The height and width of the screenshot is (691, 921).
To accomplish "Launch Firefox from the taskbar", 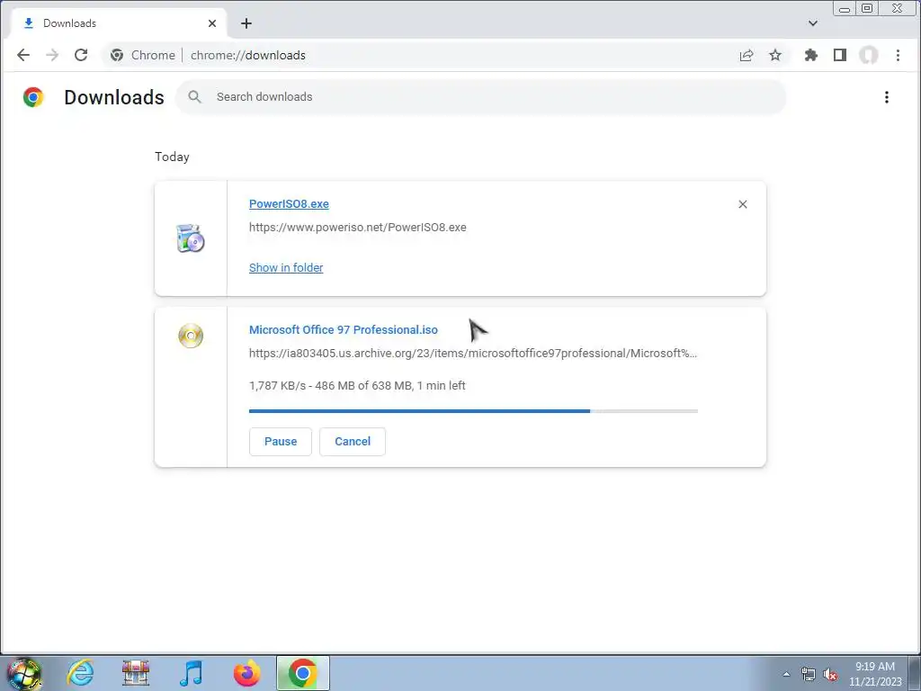I will (x=246, y=673).
